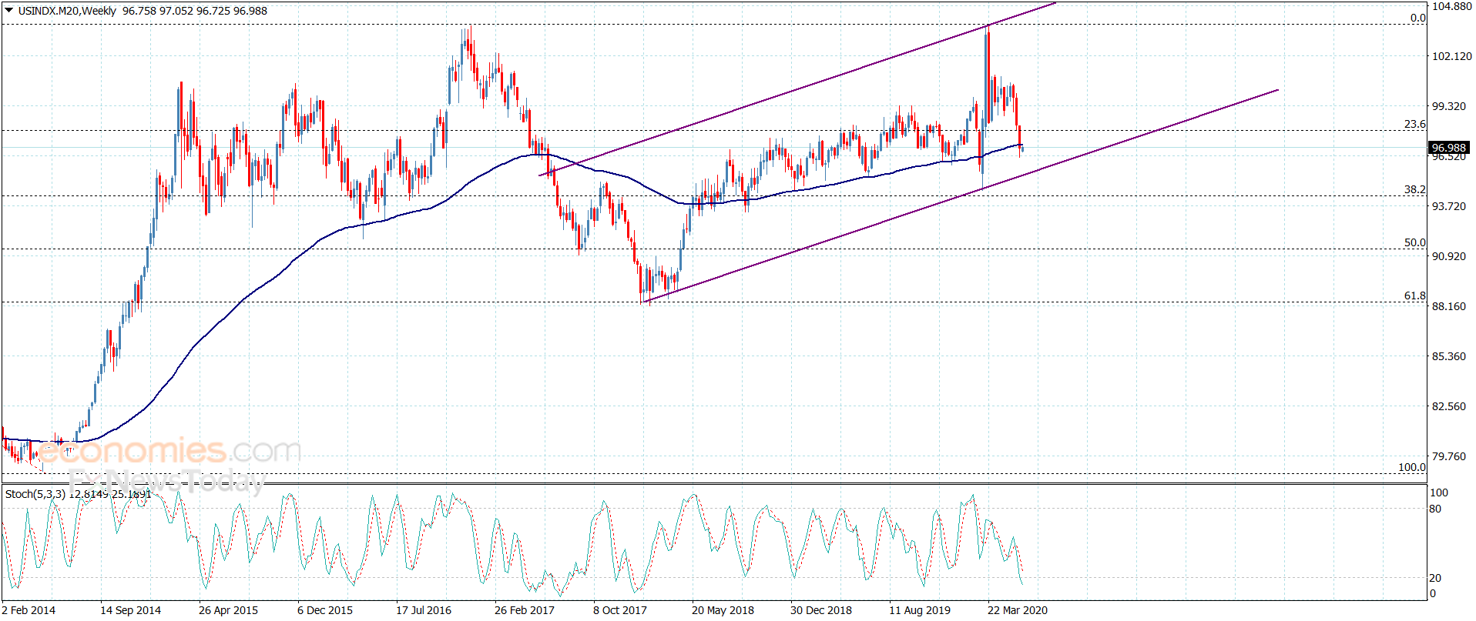Select the 17 Jul 2016 date marker
The height and width of the screenshot is (621, 1476).
pos(424,610)
